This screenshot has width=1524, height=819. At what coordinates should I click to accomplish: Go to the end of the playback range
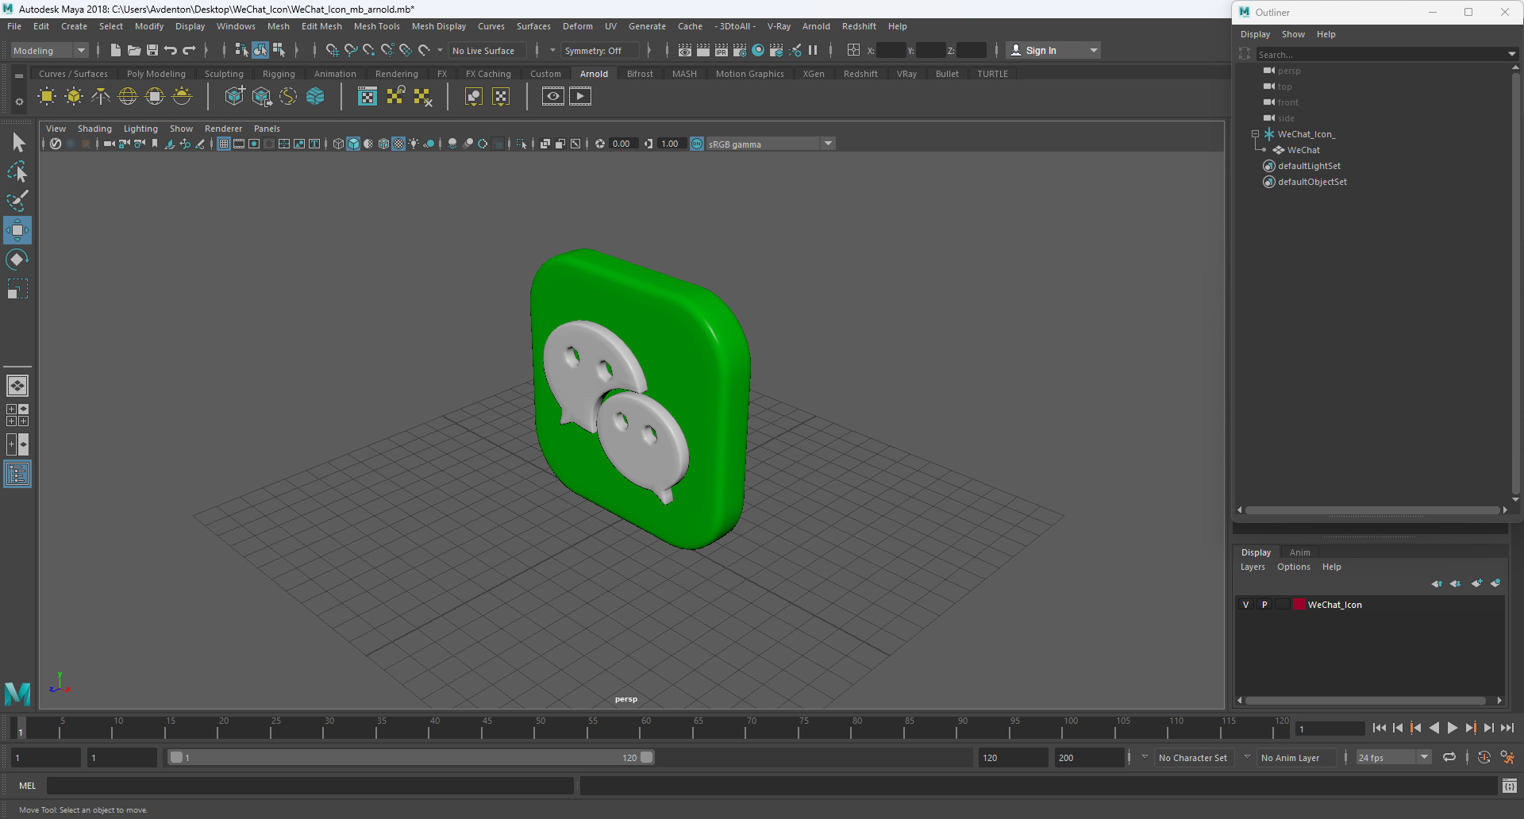point(1507,728)
